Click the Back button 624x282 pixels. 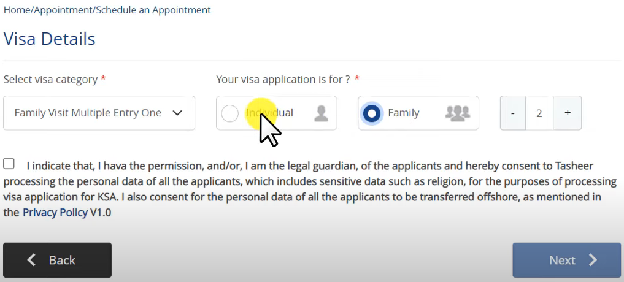click(57, 260)
